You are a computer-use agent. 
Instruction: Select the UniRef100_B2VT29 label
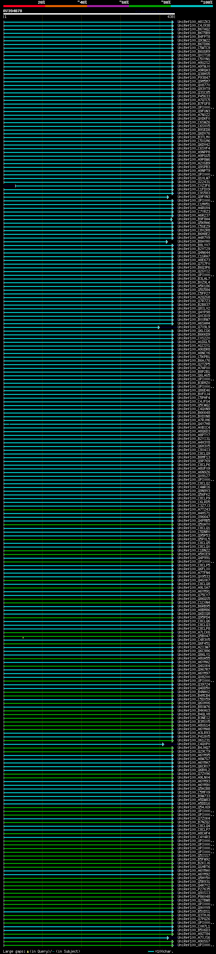click(194, 249)
